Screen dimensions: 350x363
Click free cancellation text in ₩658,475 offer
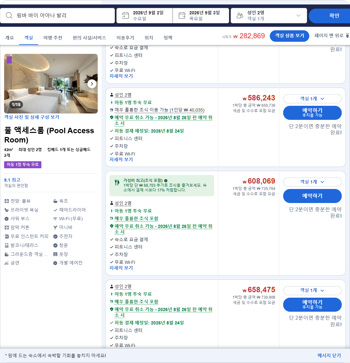pos(164,312)
